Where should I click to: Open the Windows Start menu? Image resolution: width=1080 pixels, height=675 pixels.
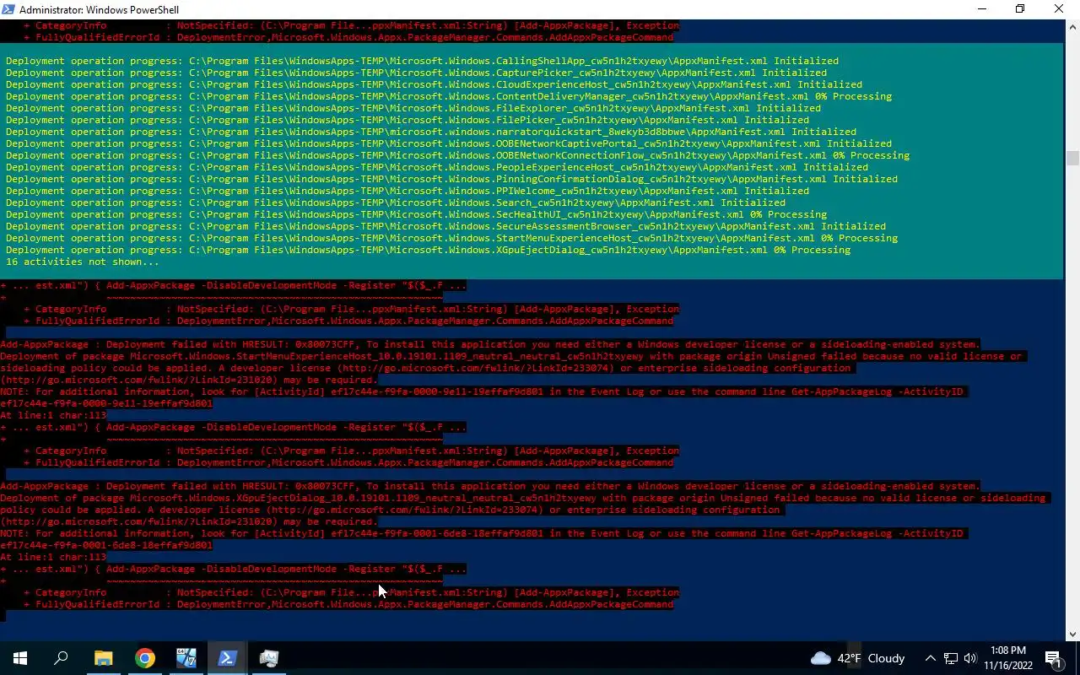click(x=20, y=658)
